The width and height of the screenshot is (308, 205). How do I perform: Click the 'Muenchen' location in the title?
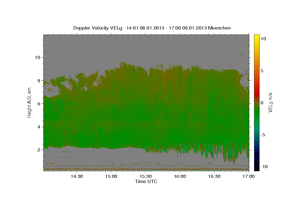pos(220,28)
